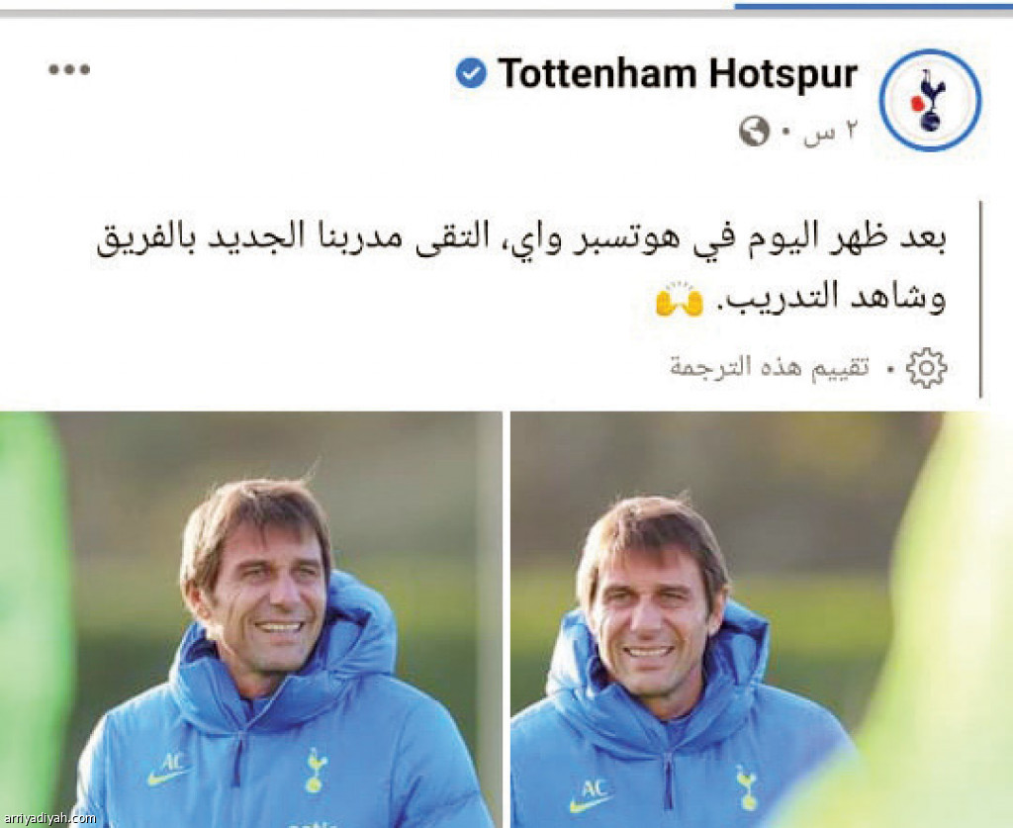
Task: Click the vertical translation quote bar
Action: click(981, 299)
